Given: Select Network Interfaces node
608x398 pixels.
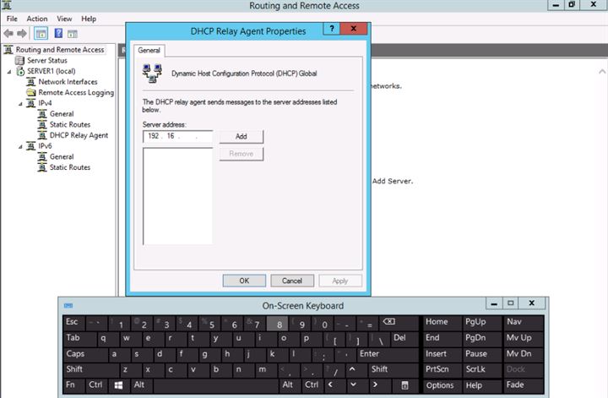Looking at the screenshot, I should coord(68,82).
